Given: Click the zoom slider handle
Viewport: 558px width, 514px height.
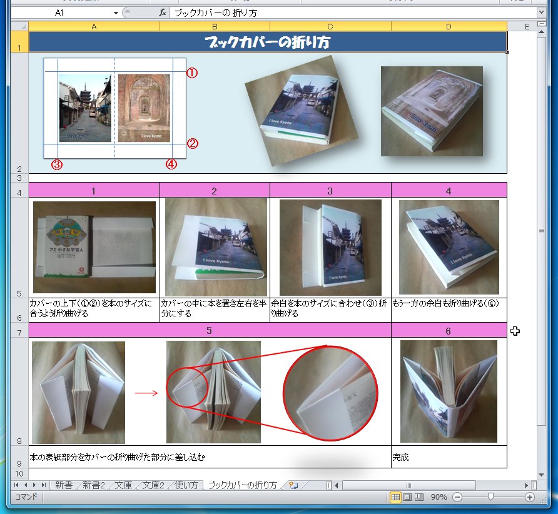Looking at the screenshot, I should click(490, 497).
